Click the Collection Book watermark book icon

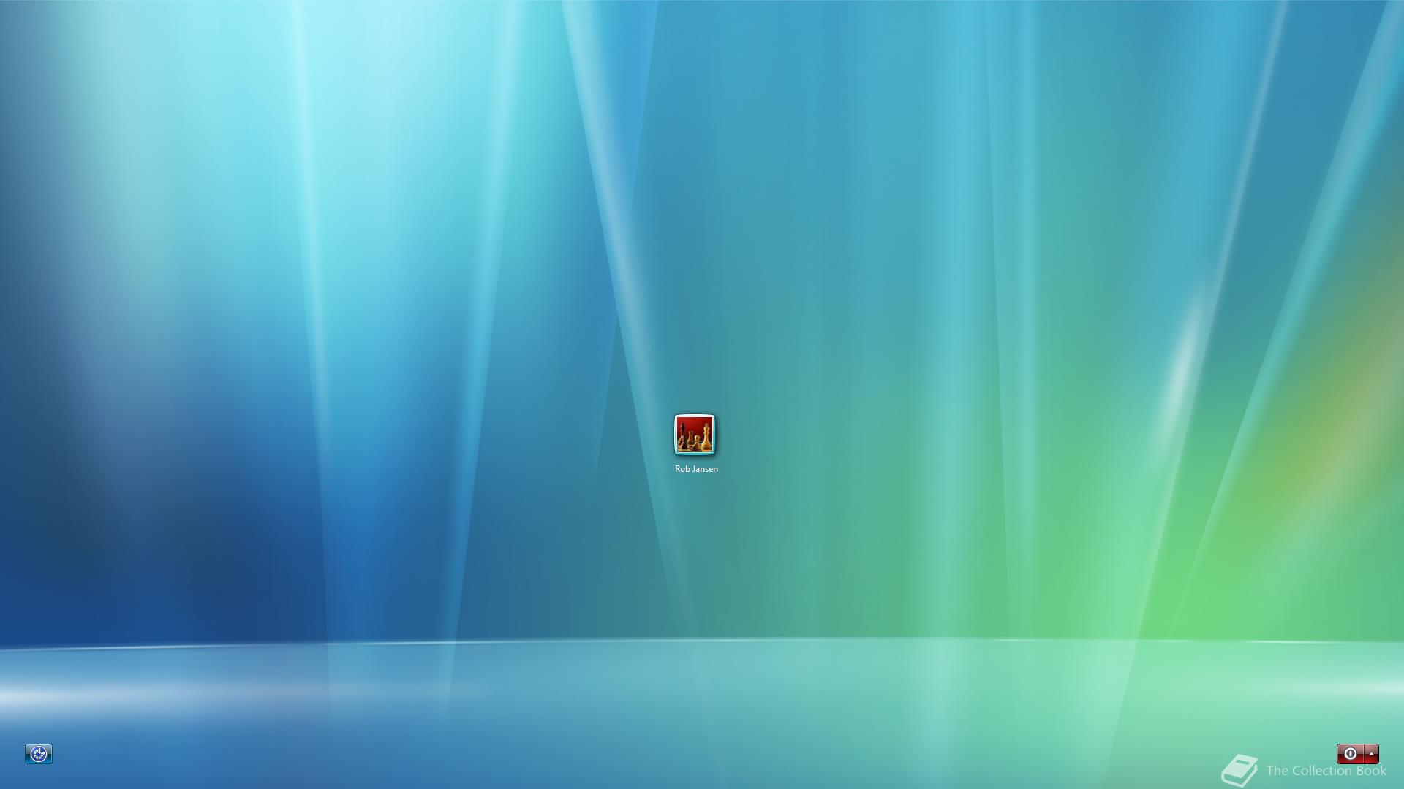[1239, 770]
